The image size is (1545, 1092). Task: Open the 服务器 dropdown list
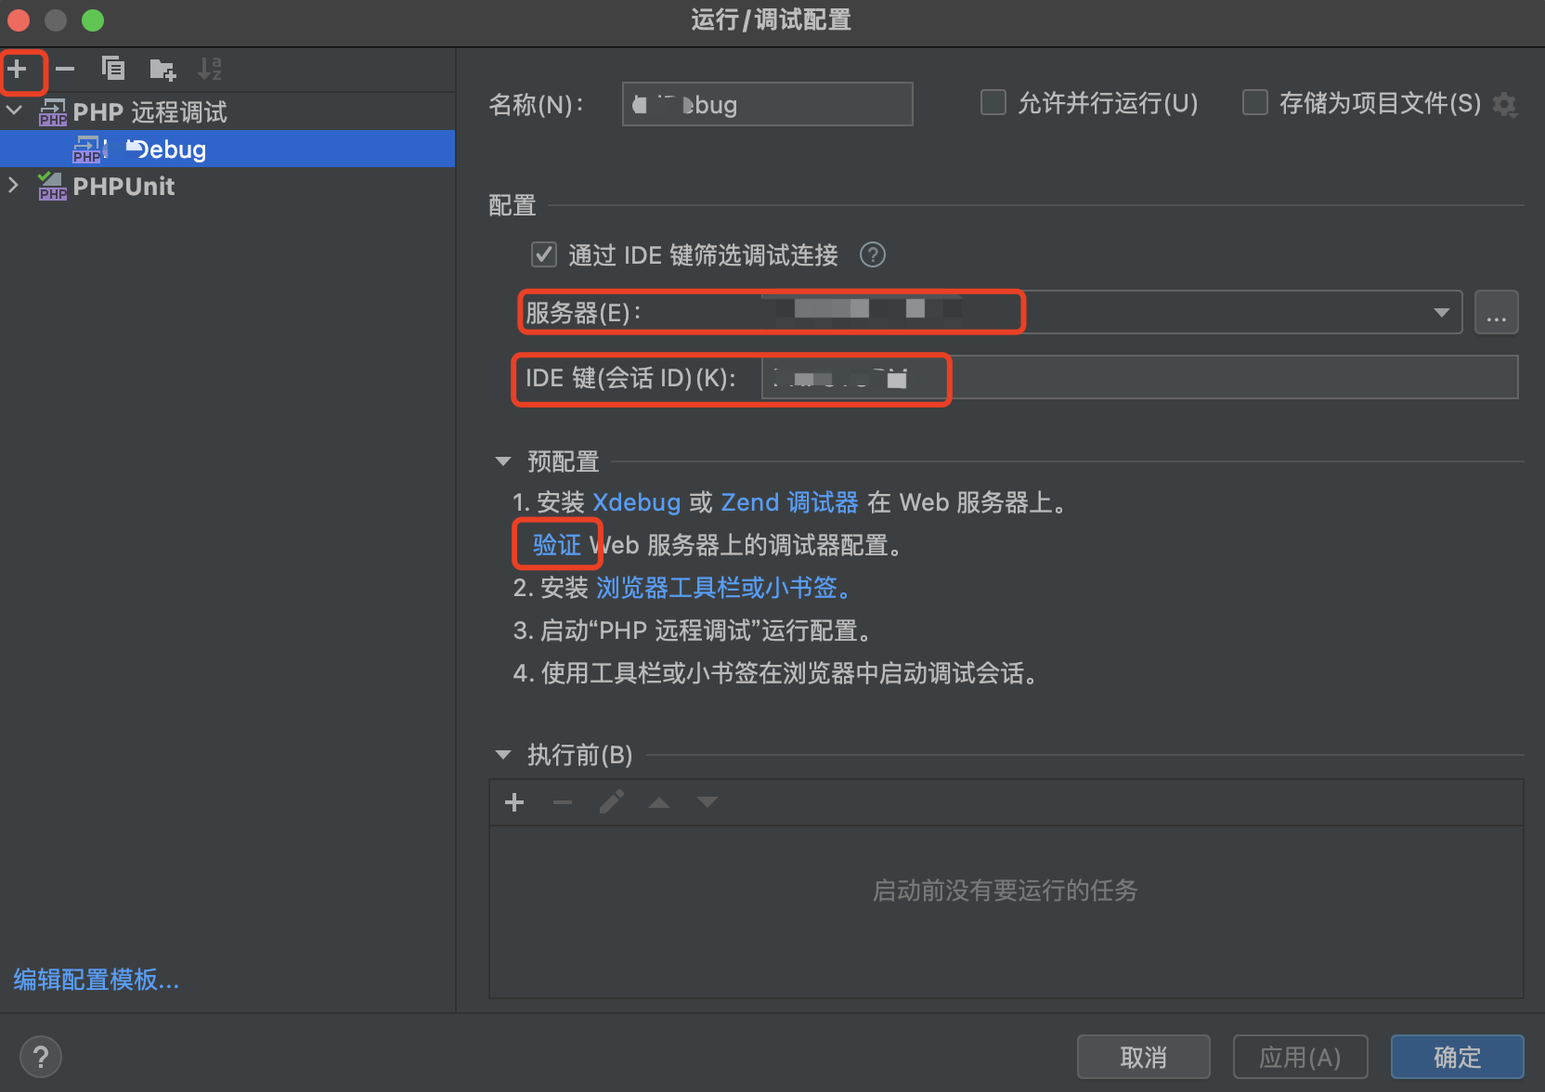point(1442,312)
